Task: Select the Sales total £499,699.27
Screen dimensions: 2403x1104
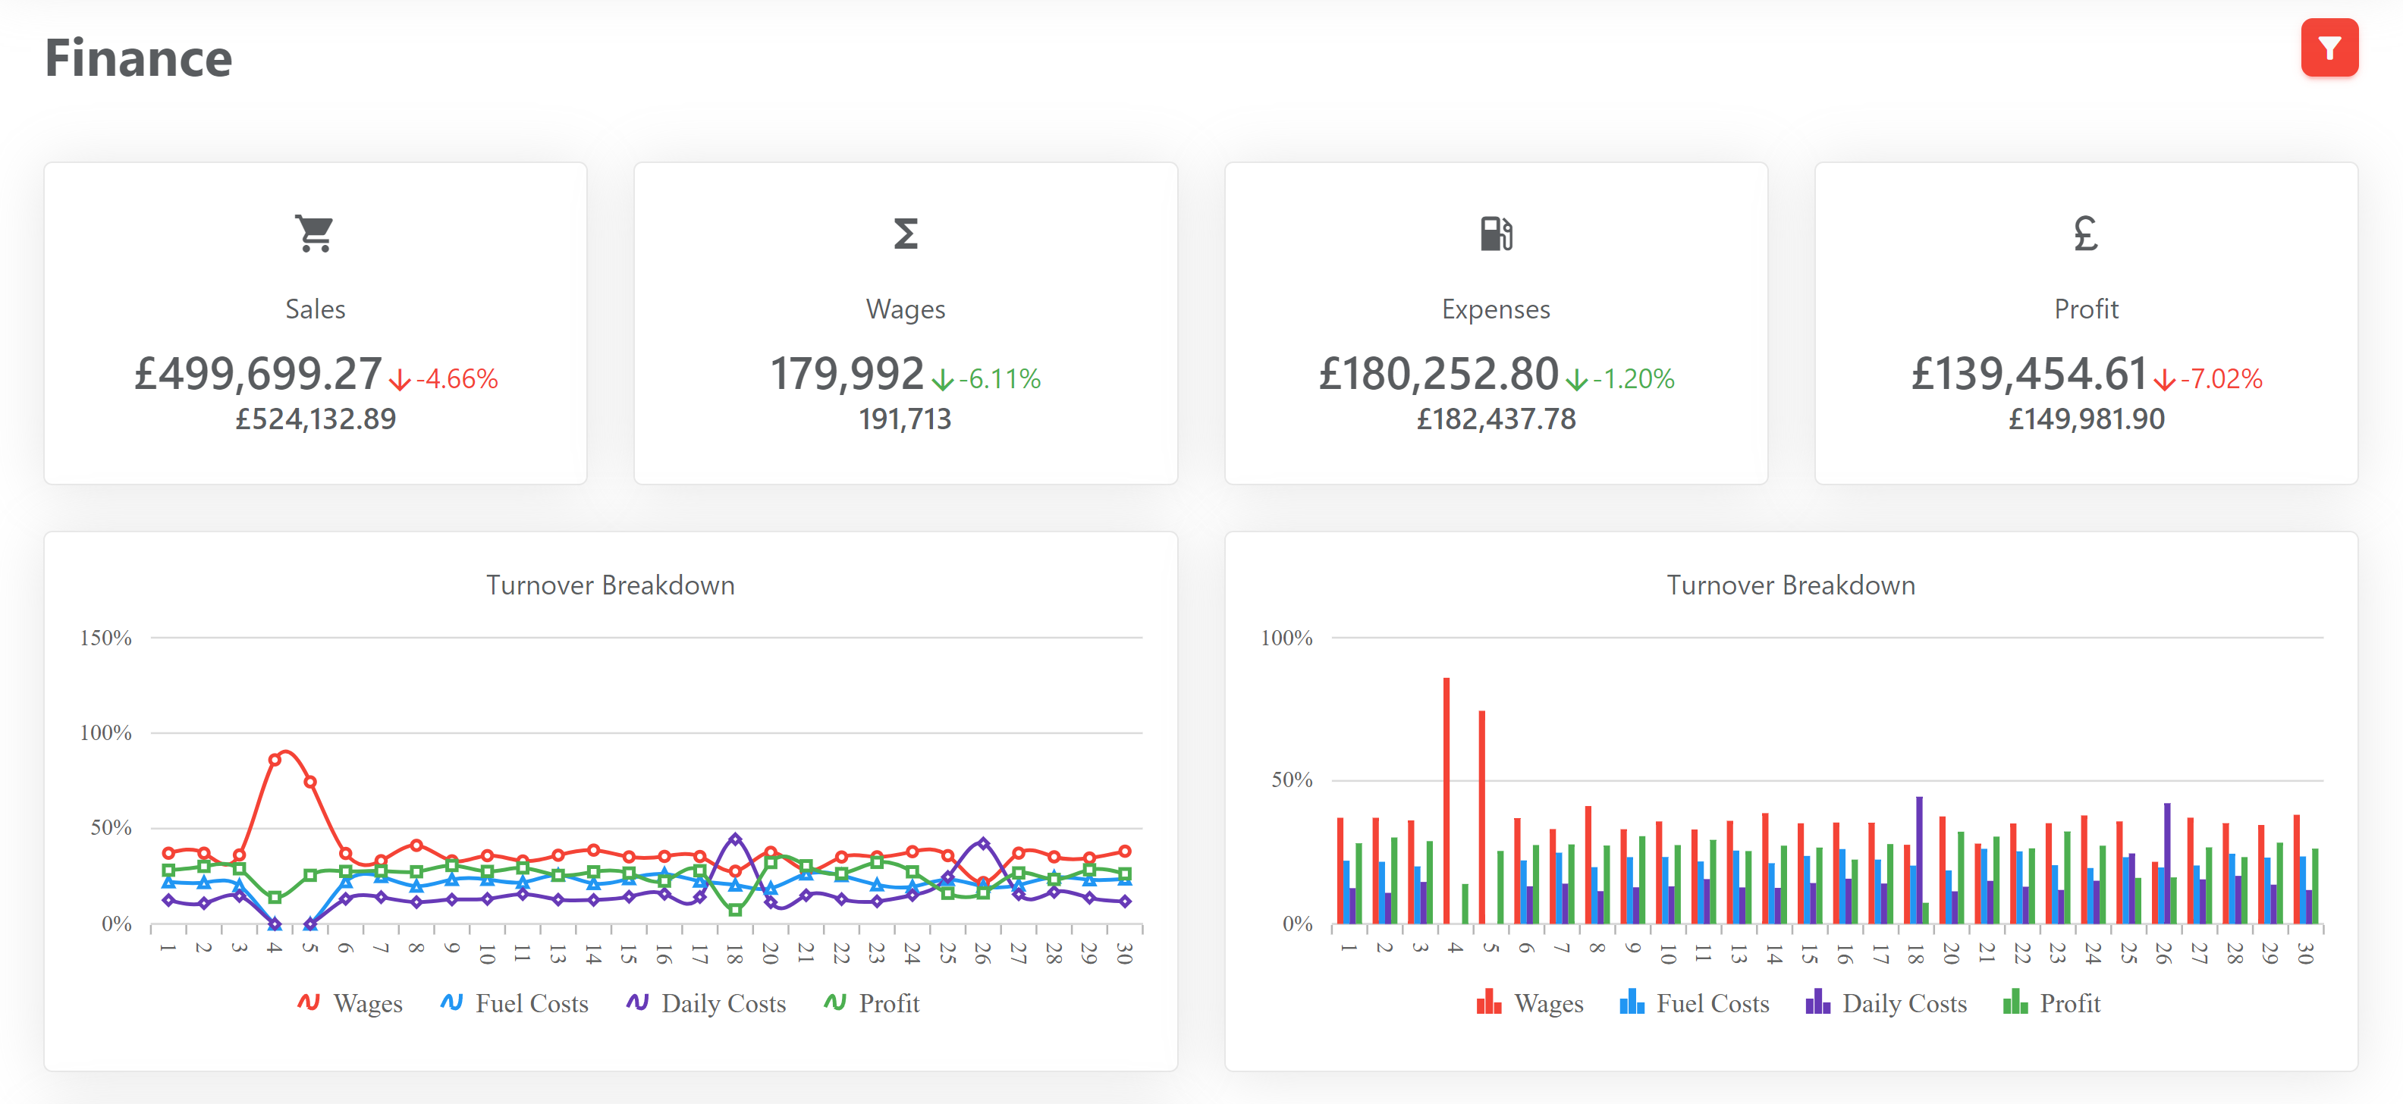Action: tap(259, 375)
